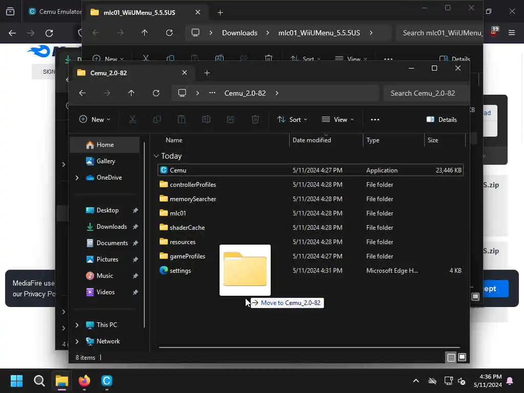Click the PC monitor icon in Cemu_2.0-82 address bar
This screenshot has height=393, width=524.
pos(182,93)
